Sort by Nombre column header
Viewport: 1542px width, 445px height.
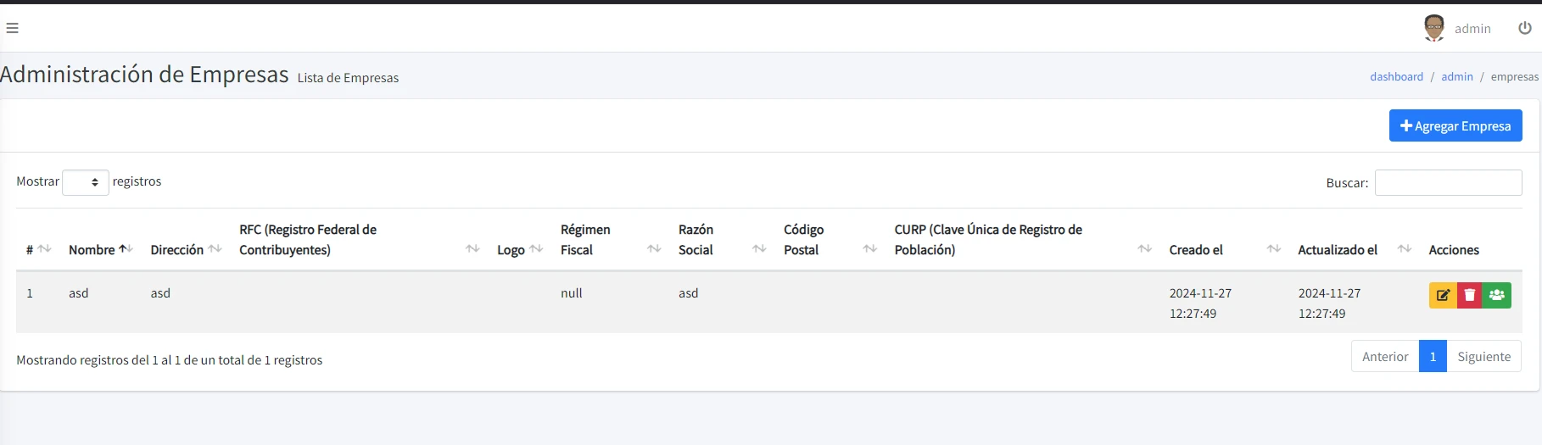(x=101, y=249)
